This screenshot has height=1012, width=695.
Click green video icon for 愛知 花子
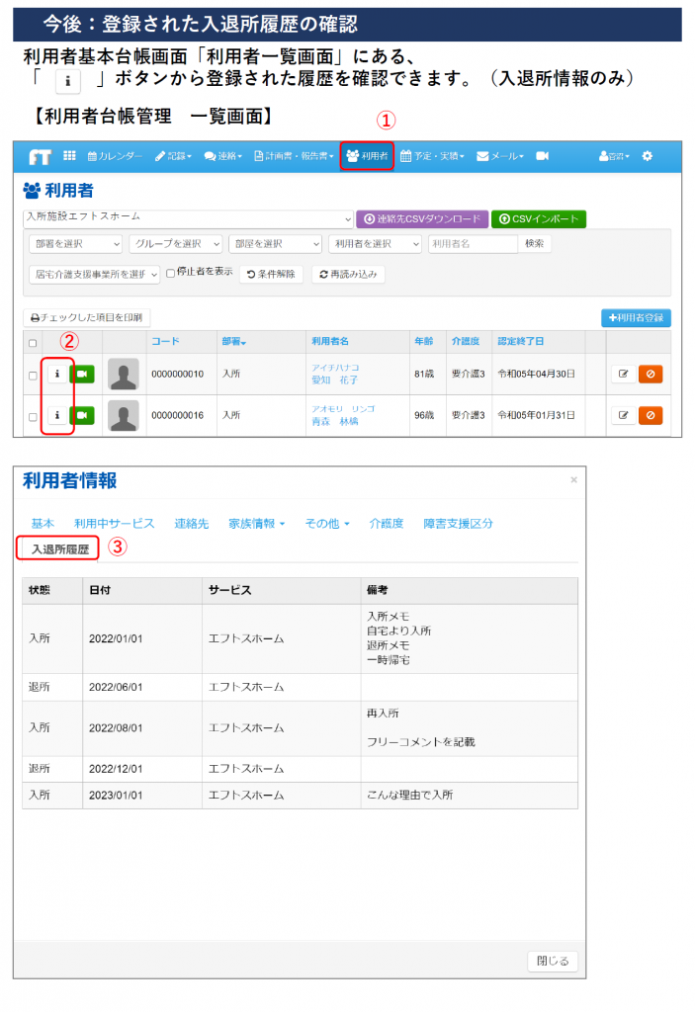tap(82, 375)
